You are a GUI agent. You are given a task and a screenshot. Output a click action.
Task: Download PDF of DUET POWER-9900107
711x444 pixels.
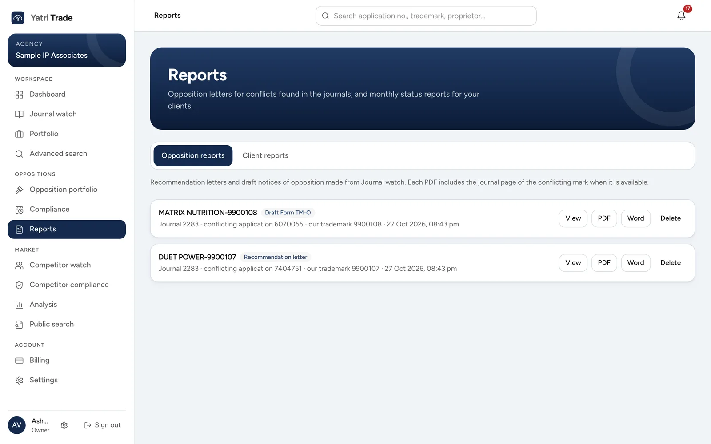click(x=604, y=263)
